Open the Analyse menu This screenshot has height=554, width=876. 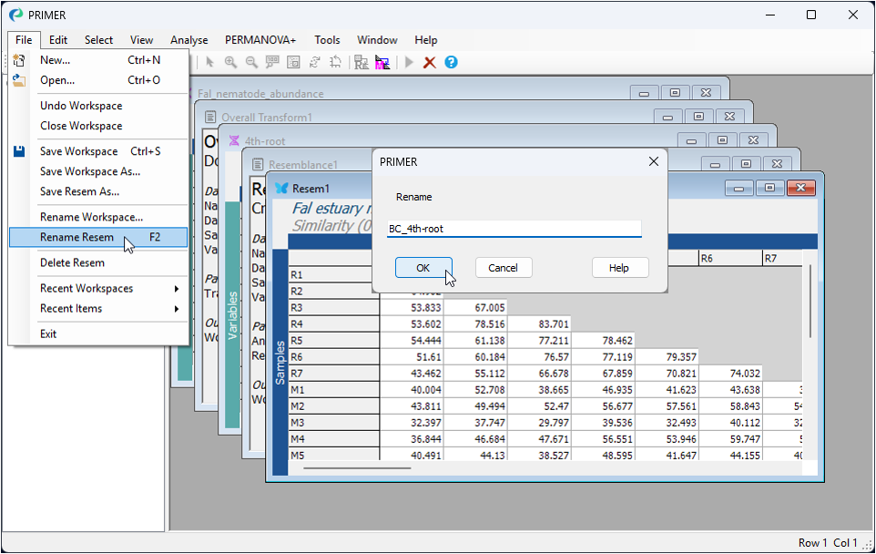tap(188, 40)
